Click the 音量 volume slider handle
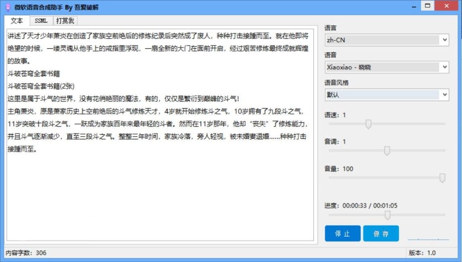The width and height of the screenshot is (462, 262). pyautogui.click(x=442, y=178)
